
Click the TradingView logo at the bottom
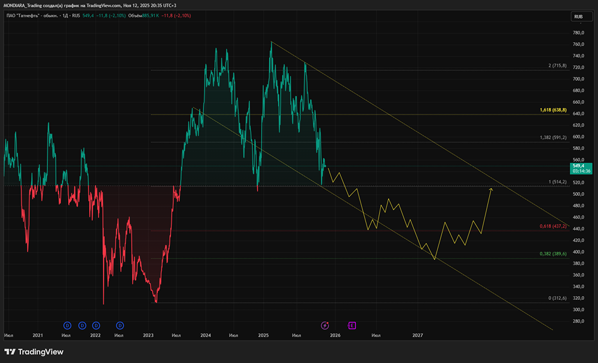[33, 352]
